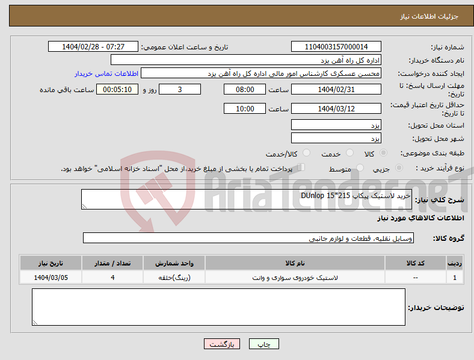Click the تعداد / مقدار column header
Screen dimensions: 474x360
(112, 263)
